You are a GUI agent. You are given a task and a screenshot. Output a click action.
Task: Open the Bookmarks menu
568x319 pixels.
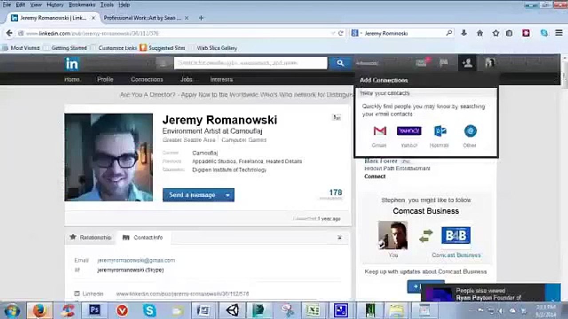82,4
